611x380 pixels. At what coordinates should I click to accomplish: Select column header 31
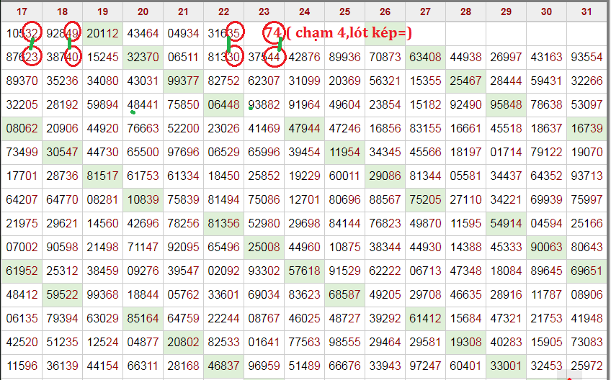coord(587,12)
